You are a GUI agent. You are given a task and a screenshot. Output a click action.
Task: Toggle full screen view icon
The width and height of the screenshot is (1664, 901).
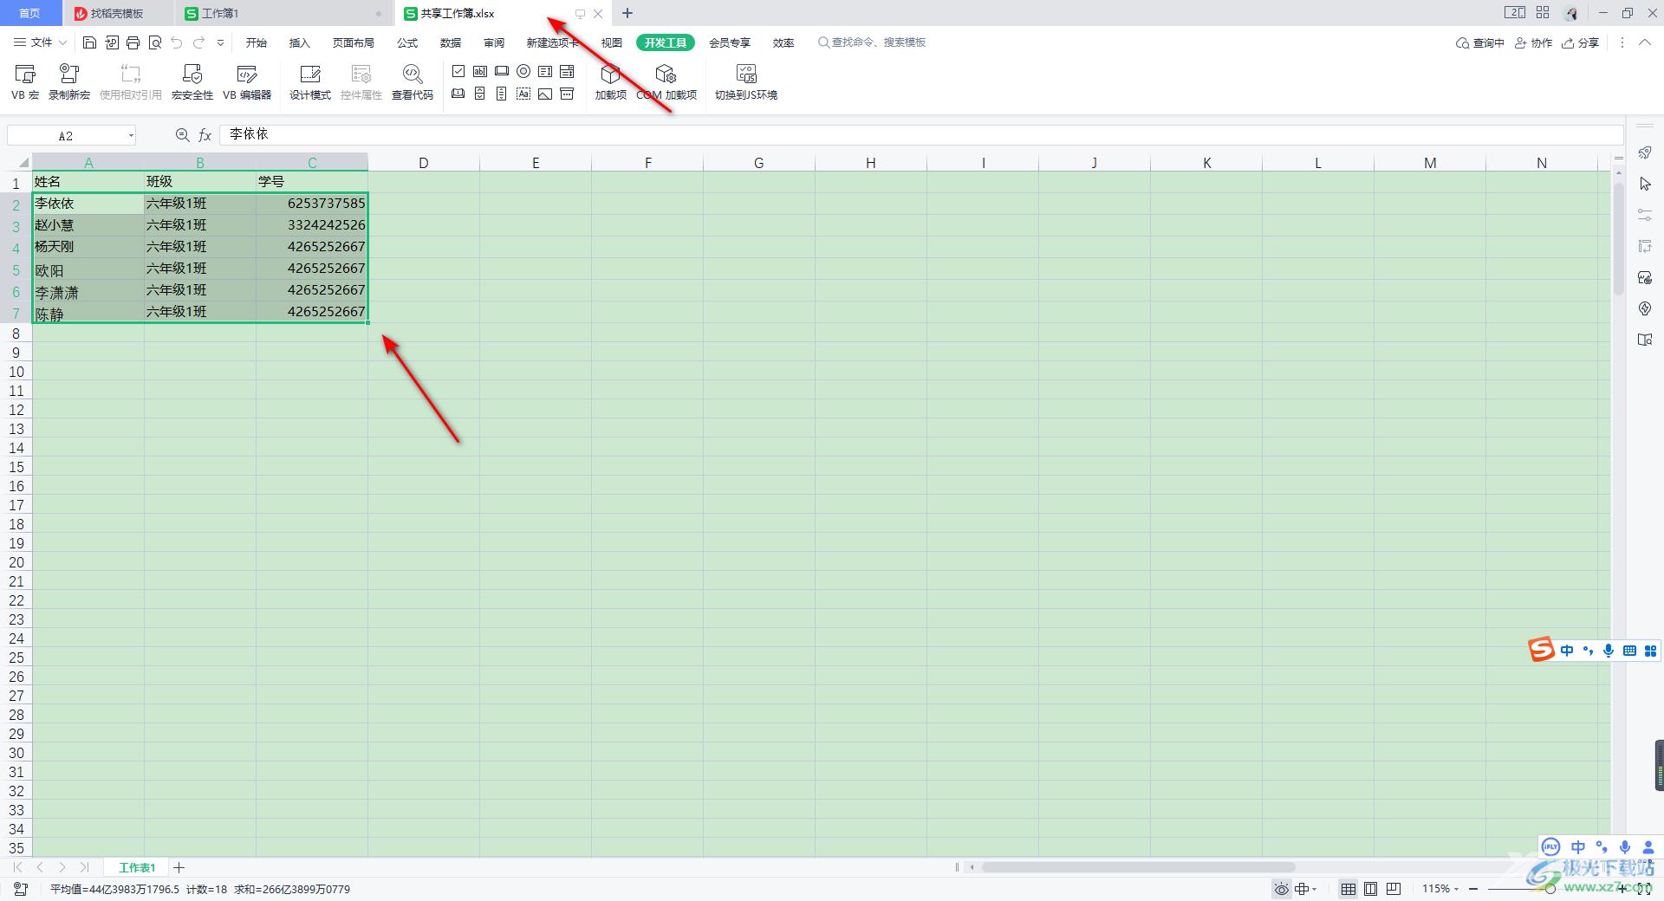(1643, 889)
